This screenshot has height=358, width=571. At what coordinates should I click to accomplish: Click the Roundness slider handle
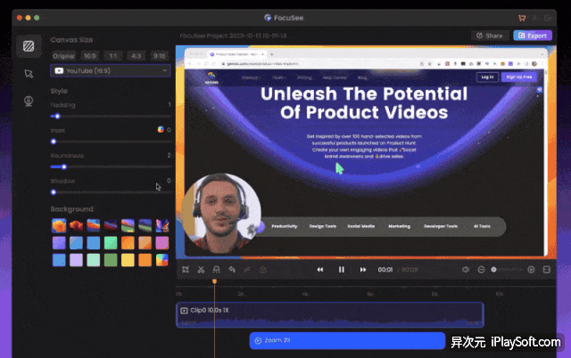click(x=64, y=167)
